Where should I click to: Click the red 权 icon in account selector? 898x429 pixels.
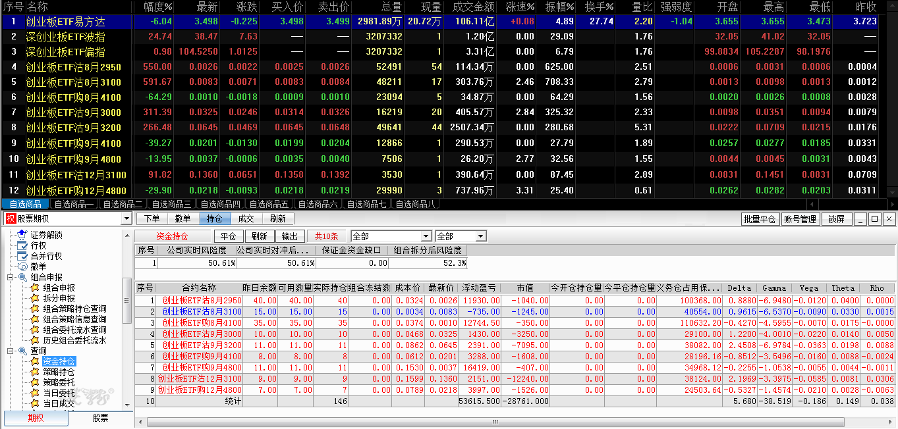click(x=11, y=218)
